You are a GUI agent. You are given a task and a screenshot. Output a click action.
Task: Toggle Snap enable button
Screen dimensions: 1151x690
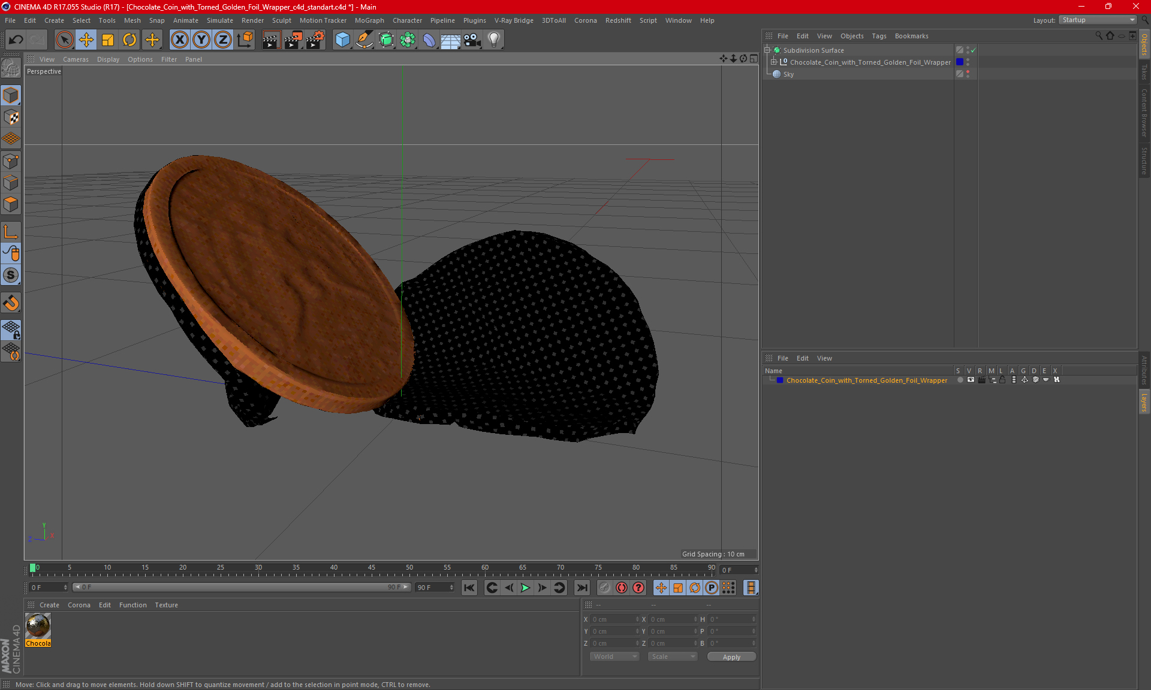(11, 275)
